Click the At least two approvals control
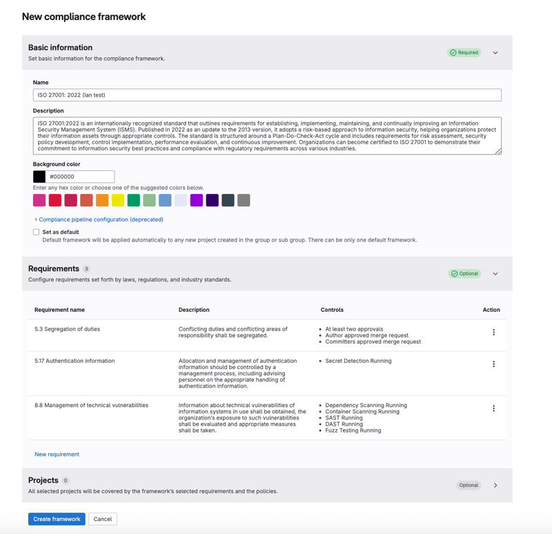 [354, 329]
